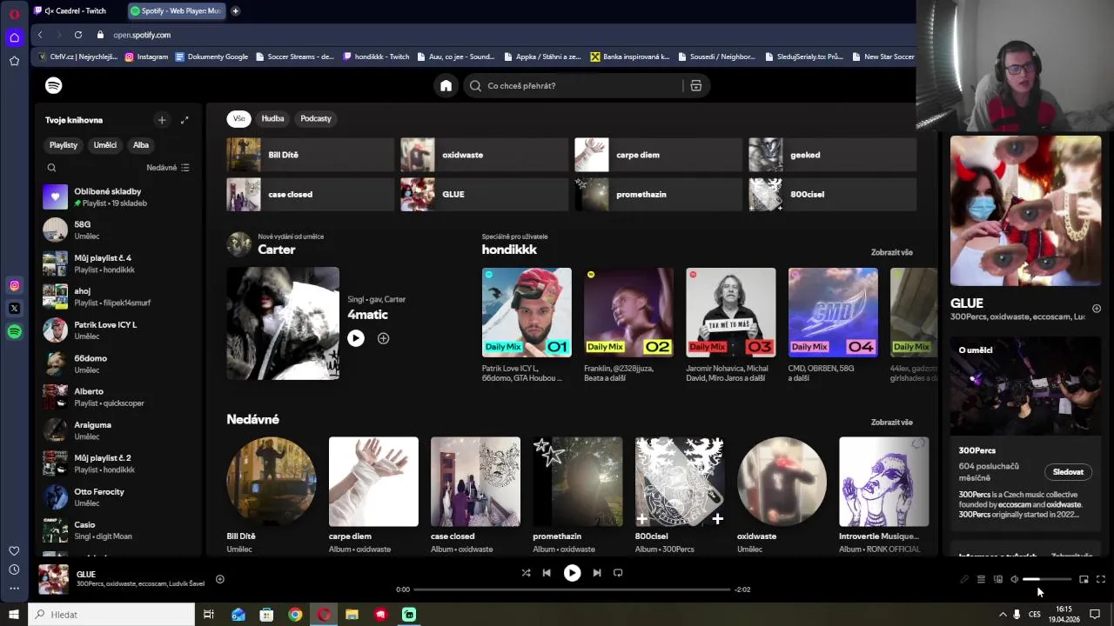The height and width of the screenshot is (626, 1114).
Task: Open prometházin shortcut tile
Action: [658, 195]
